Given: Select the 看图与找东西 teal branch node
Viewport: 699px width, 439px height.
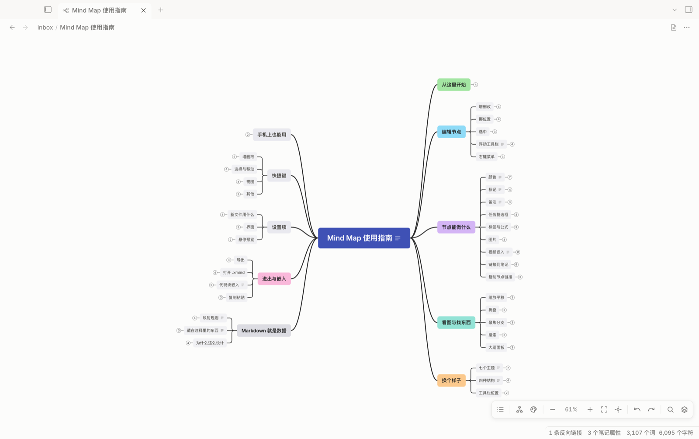Looking at the screenshot, I should 456,323.
